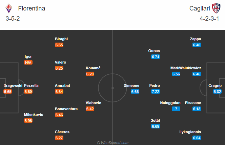This screenshot has width=225, height=145.
Task: Click player name Lykogiannis
Action: (x=190, y=132)
